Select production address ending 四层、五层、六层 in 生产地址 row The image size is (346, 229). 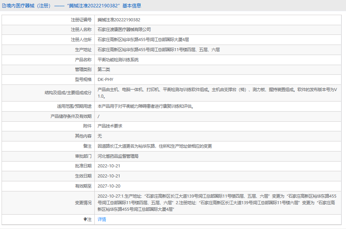[x=159, y=50]
